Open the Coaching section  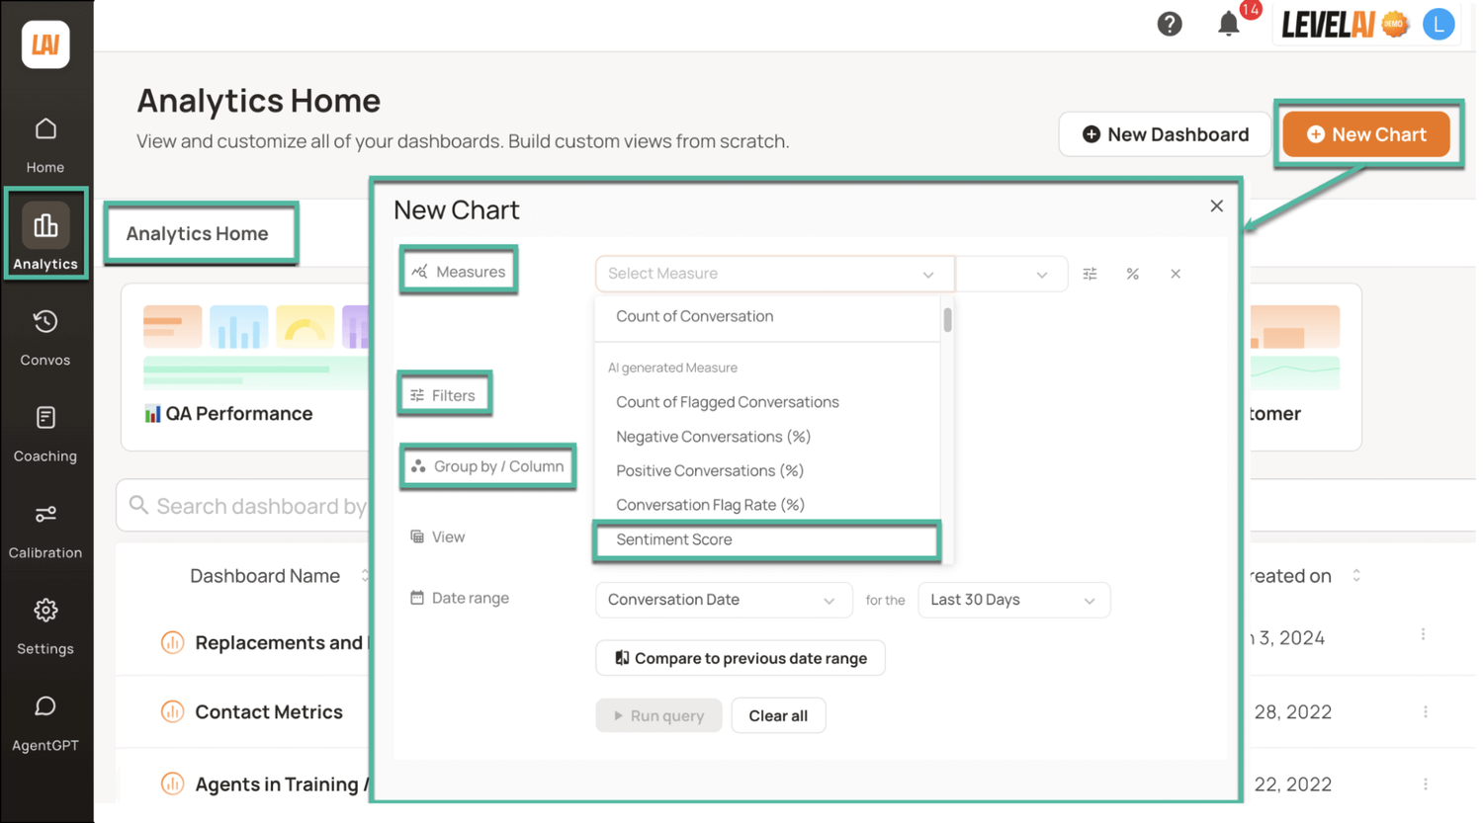tap(45, 433)
